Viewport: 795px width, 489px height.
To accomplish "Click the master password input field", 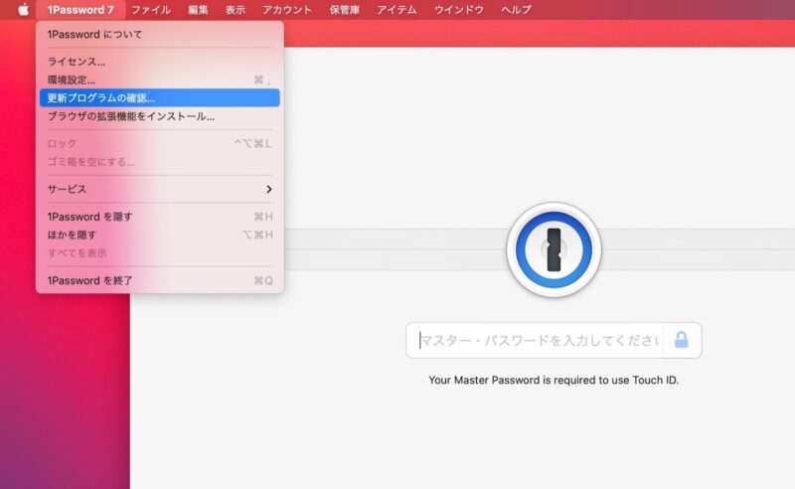I will (535, 340).
